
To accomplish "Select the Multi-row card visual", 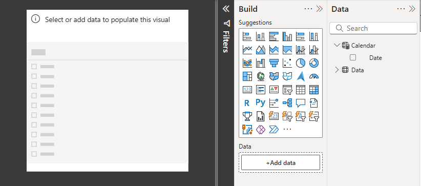I will [261, 90].
